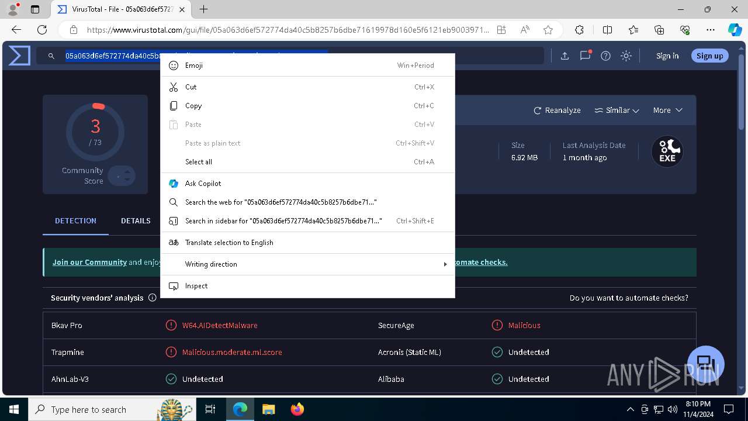Image resolution: width=748 pixels, height=421 pixels.
Task: Choose Select all in the context menu
Action: [307, 162]
